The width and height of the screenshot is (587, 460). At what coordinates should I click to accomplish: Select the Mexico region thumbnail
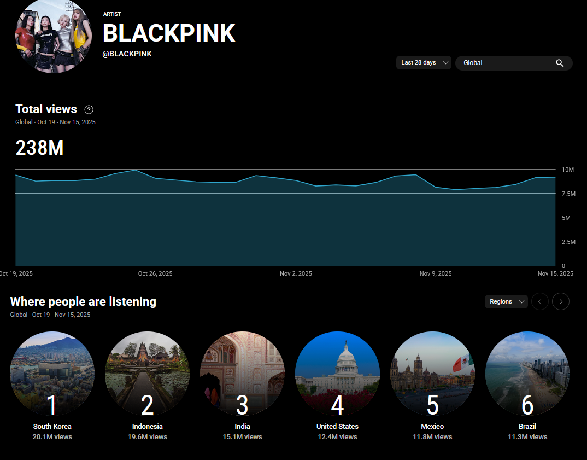(x=432, y=374)
